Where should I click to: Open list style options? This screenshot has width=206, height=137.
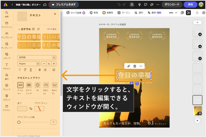(45, 70)
